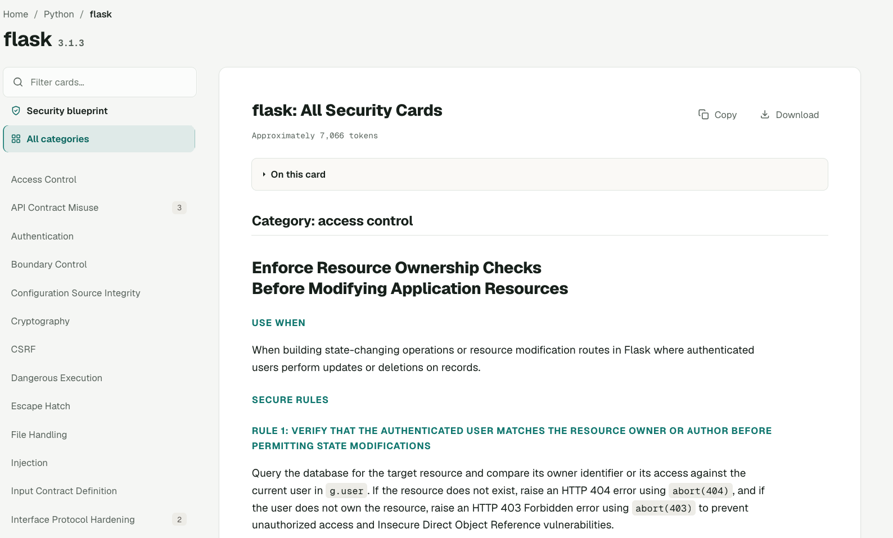Click the Python breadcrumb link
893x538 pixels.
pyautogui.click(x=59, y=14)
